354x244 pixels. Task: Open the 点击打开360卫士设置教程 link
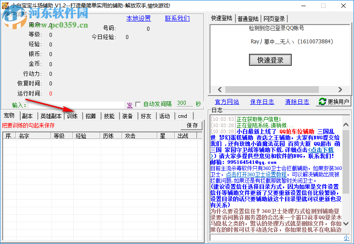pos(256,174)
